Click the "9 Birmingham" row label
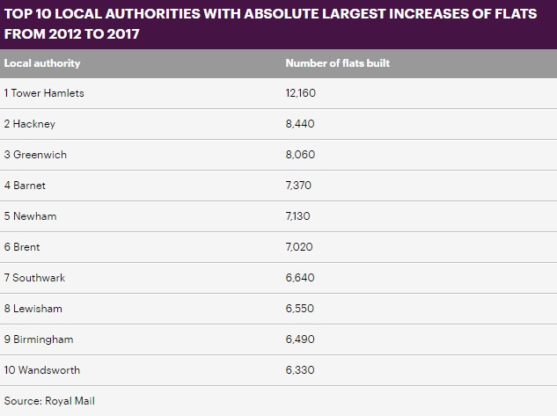Screen dimensions: 557x416 (x=40, y=339)
